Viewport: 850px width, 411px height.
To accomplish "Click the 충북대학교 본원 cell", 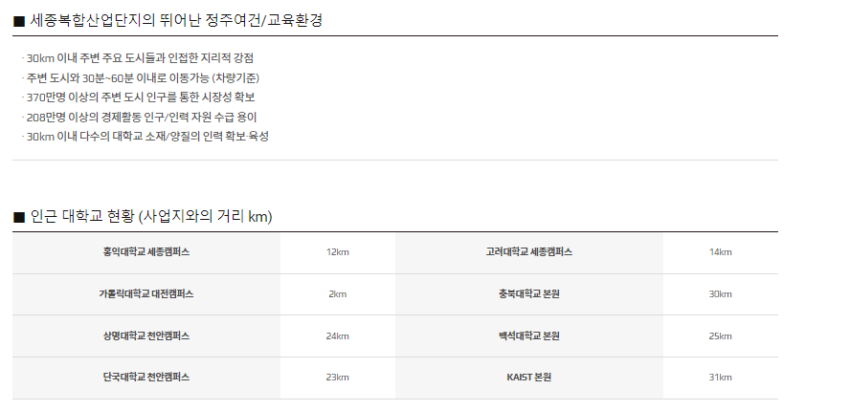I will 529,294.
